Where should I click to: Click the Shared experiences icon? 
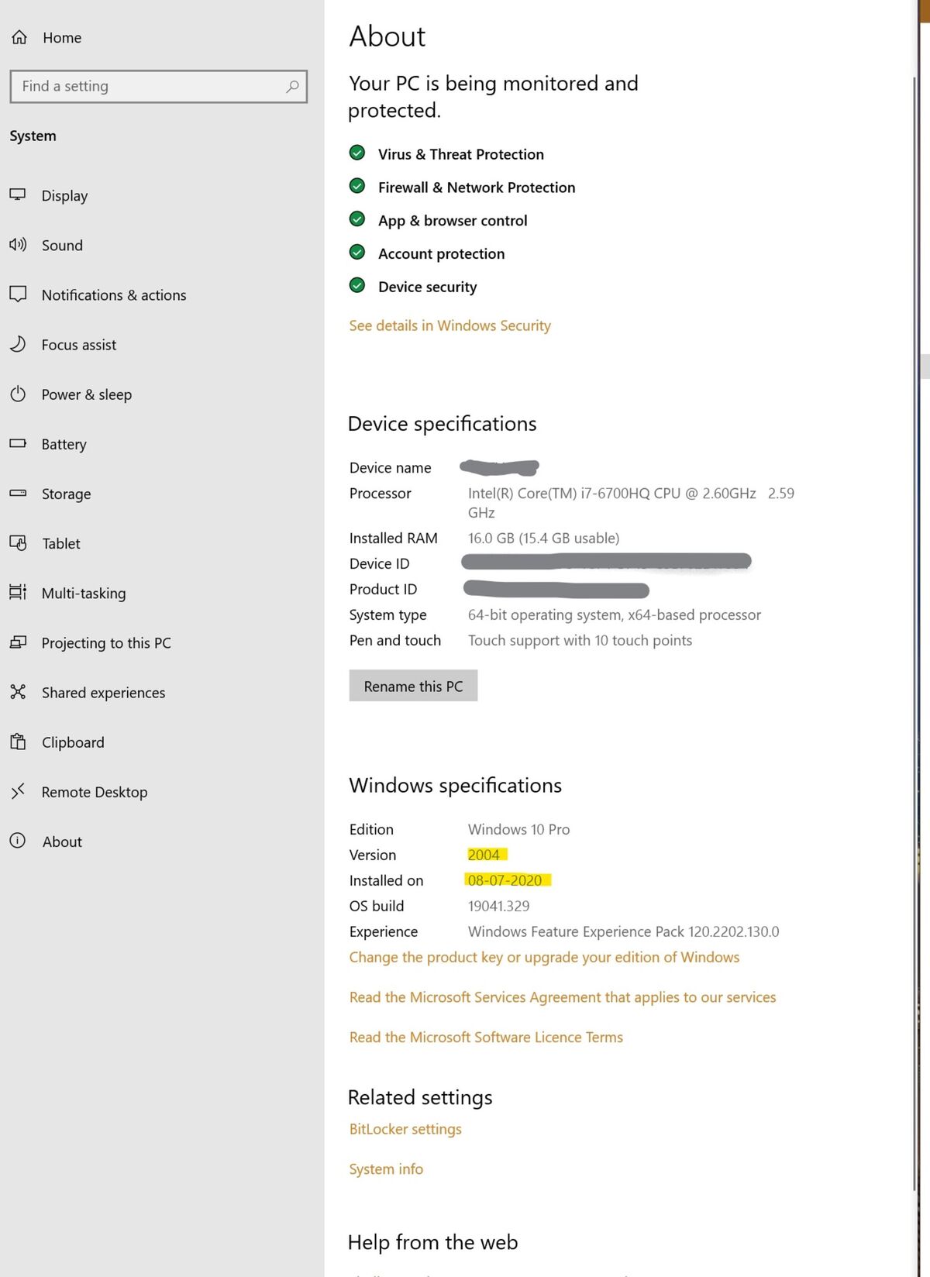click(x=18, y=692)
